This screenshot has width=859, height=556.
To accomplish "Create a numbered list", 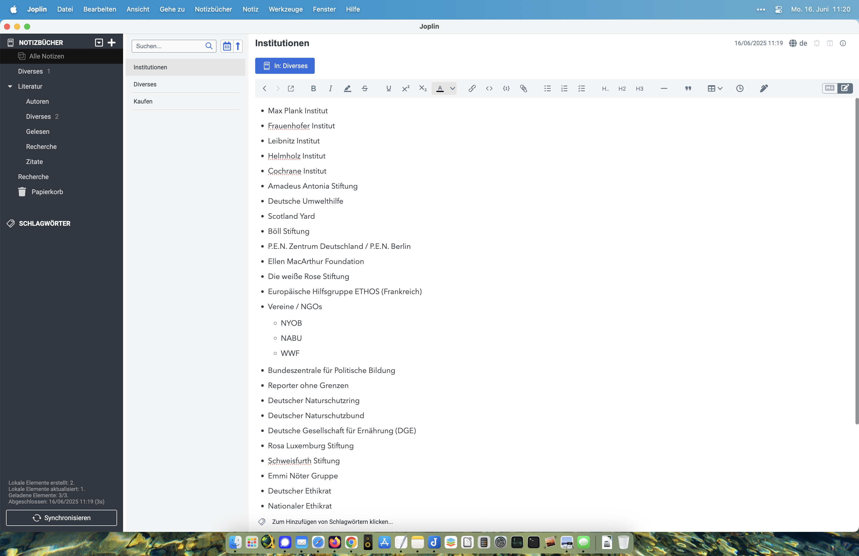I will point(564,88).
